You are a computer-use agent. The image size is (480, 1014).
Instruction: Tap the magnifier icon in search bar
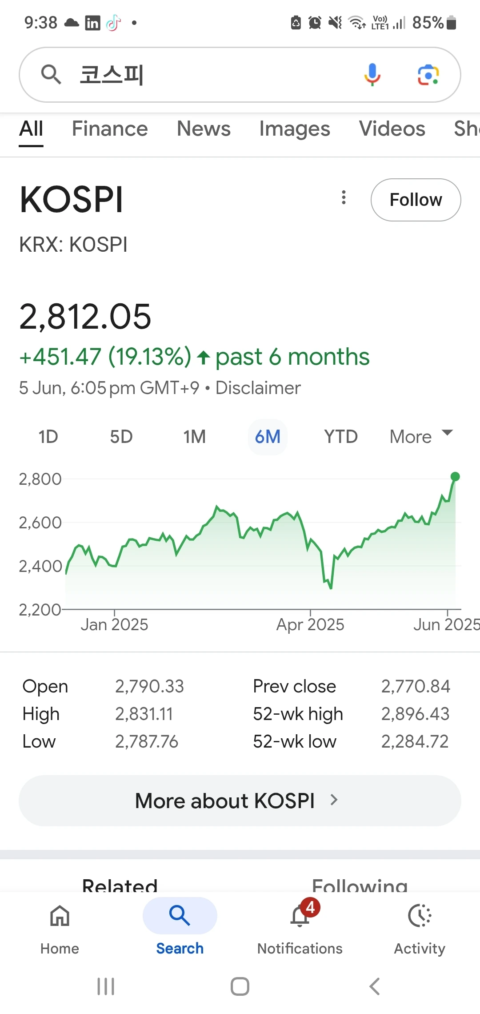pyautogui.click(x=51, y=74)
